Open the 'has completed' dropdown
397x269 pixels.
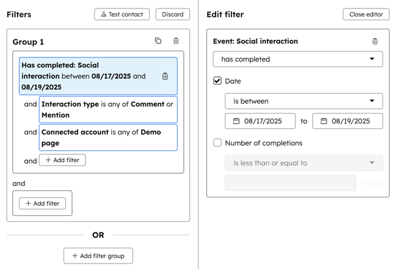pyautogui.click(x=298, y=59)
